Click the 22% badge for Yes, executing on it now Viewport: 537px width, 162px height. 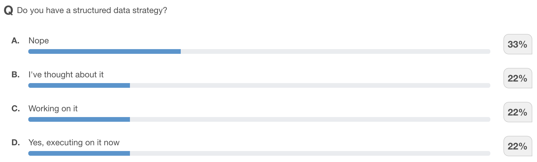click(517, 146)
